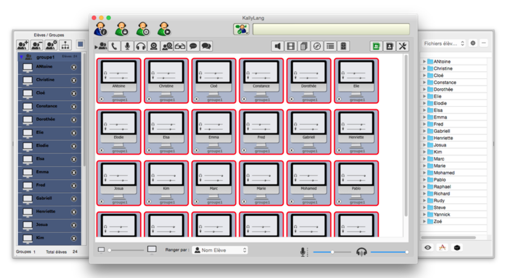Click the webcam icon in the toolbar
The height and width of the screenshot is (278, 506).
click(154, 46)
